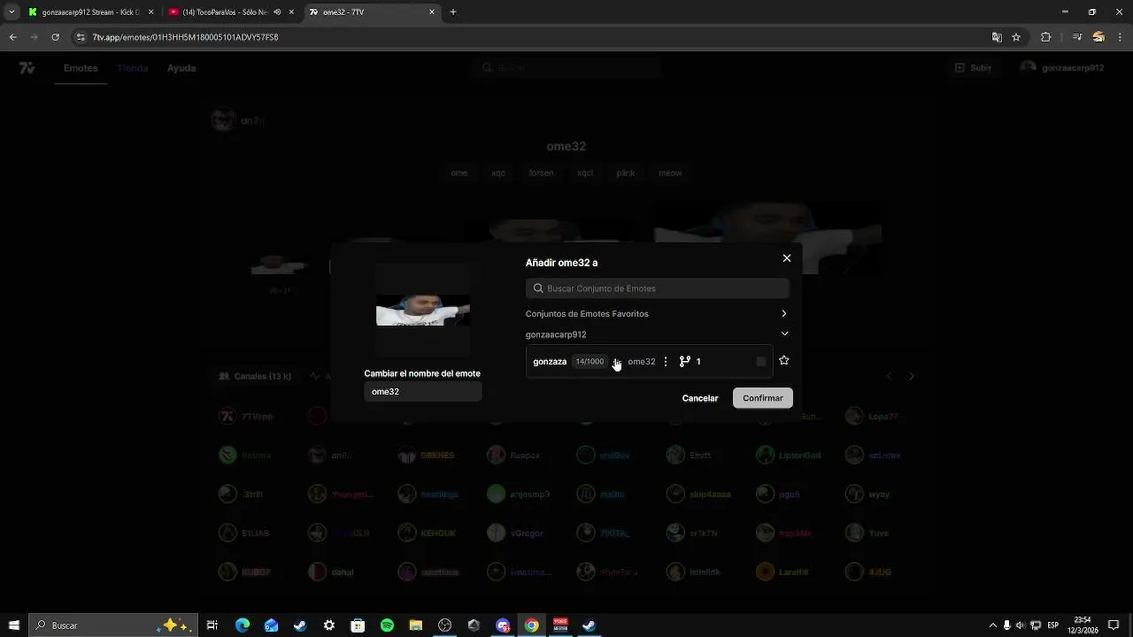Close the ome32 - 7TV browser tab
The height and width of the screenshot is (637, 1133).
432,12
